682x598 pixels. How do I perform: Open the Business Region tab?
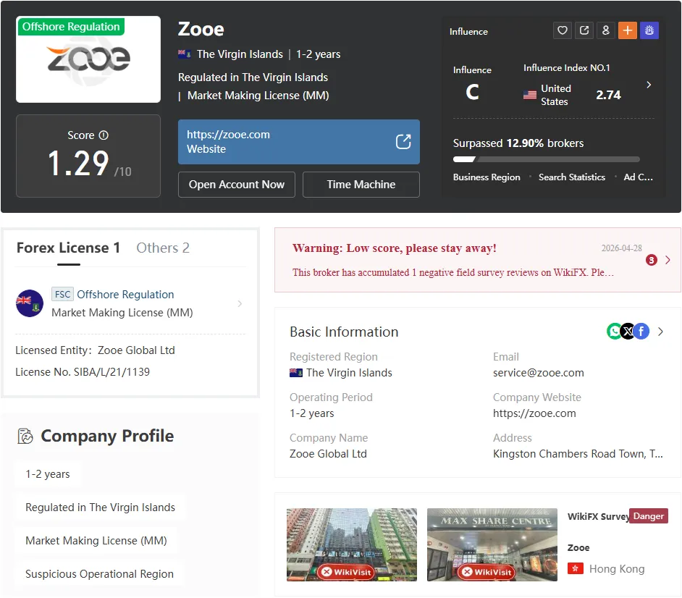(487, 177)
